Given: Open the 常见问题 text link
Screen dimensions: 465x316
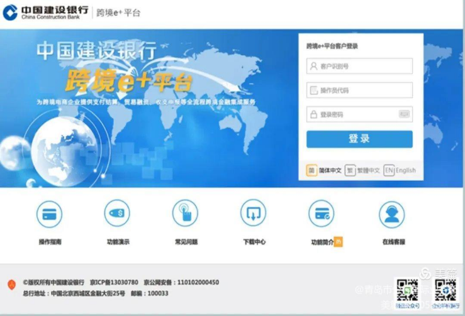Looking at the screenshot, I should tap(186, 242).
